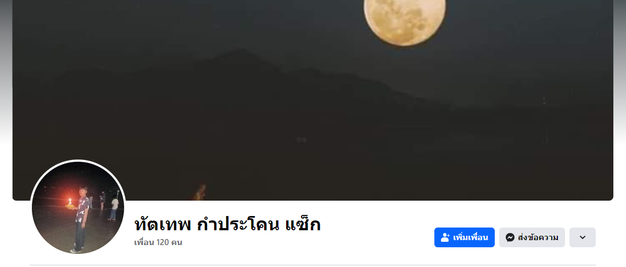Open the circular profile picture

pyautogui.click(x=78, y=208)
